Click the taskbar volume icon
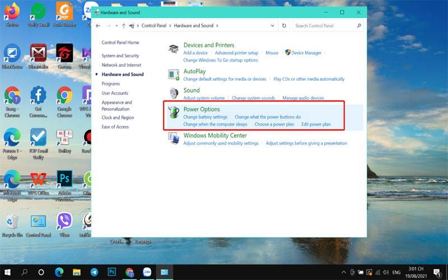The width and height of the screenshot is (448, 280). [x=386, y=272]
